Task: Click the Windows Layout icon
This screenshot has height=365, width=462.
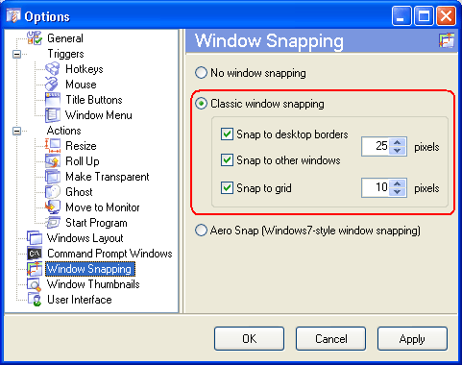Action: 35,238
